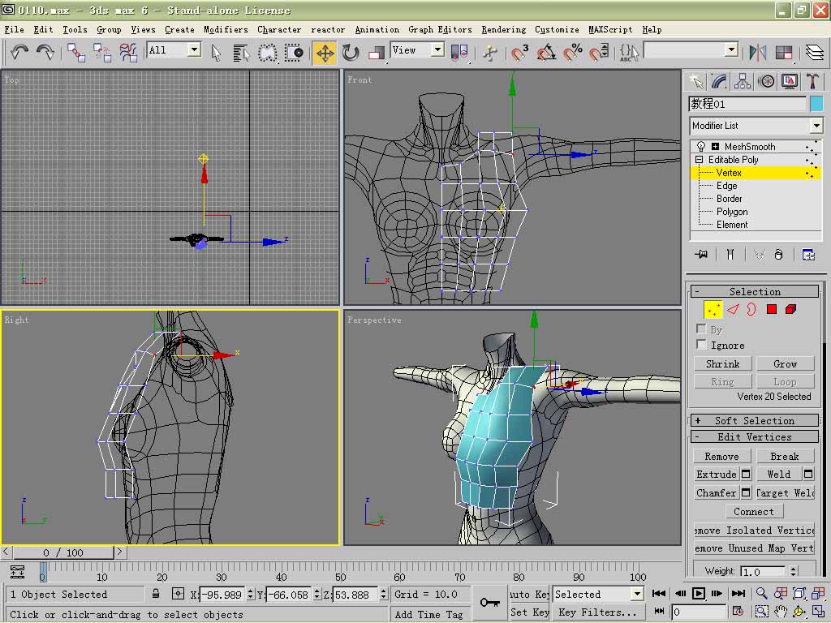Switch to the Utilities hammer panel
This screenshot has width=831, height=623.
(812, 81)
